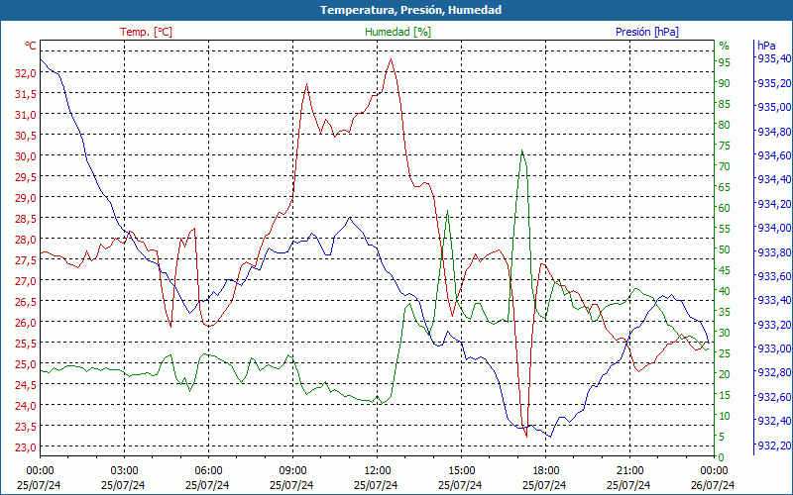Select the red "Temp. [°C]" legend label
793x495 pixels.
146,32
